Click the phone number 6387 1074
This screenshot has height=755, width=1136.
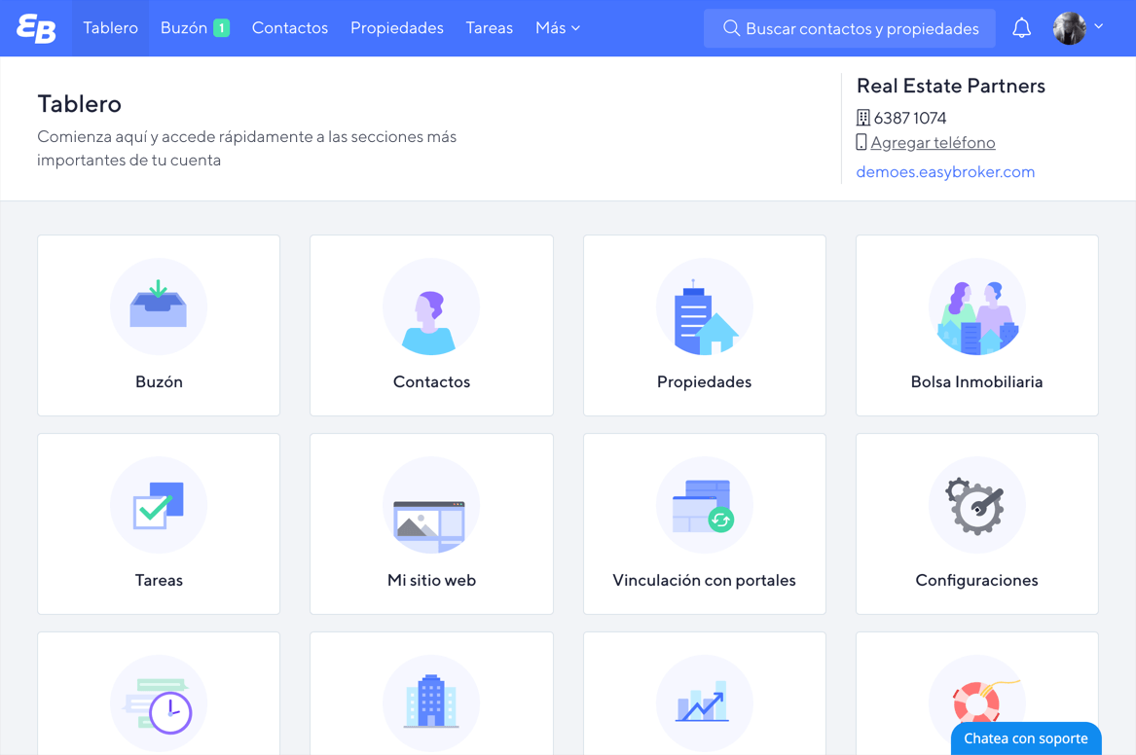coord(910,118)
